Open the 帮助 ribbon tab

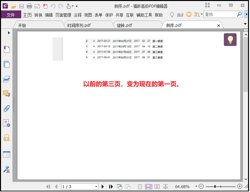pyautogui.click(x=158, y=15)
